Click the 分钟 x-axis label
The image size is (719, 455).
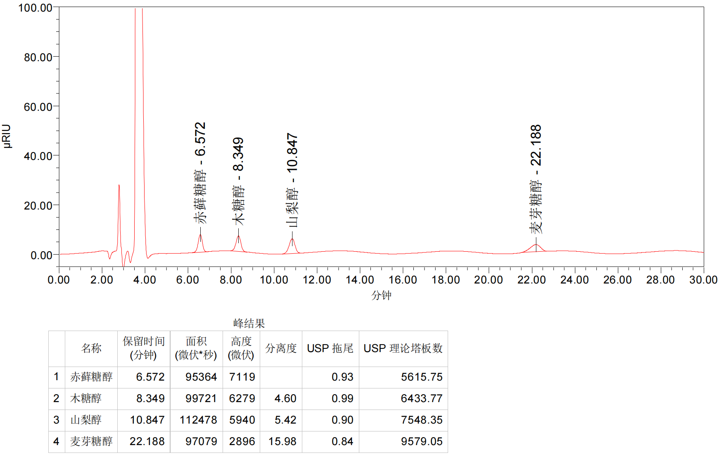pos(381,295)
